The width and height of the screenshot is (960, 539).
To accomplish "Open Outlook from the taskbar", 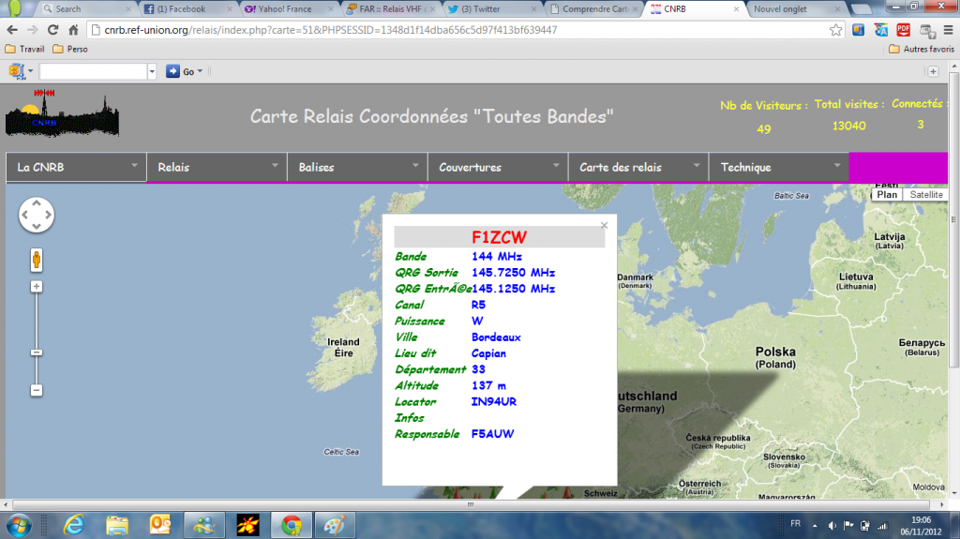I will click(160, 526).
